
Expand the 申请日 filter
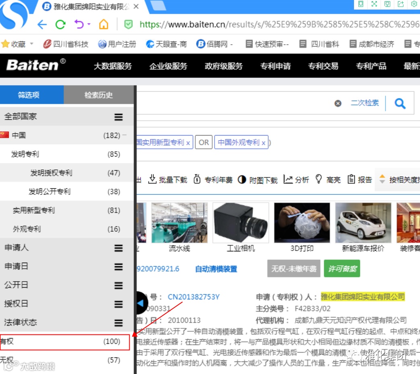[x=118, y=267]
